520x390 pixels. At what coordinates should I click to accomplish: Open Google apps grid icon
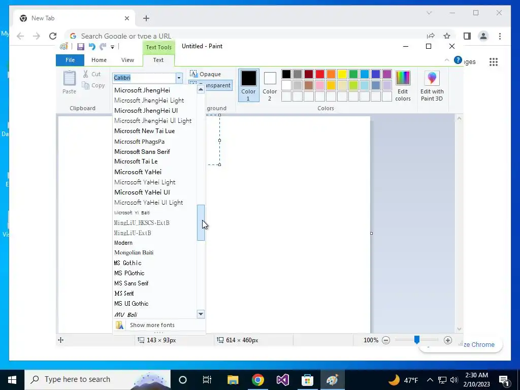pos(494,61)
